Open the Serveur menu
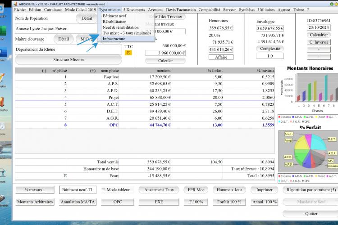This screenshot has height=225, width=338. 229,10
